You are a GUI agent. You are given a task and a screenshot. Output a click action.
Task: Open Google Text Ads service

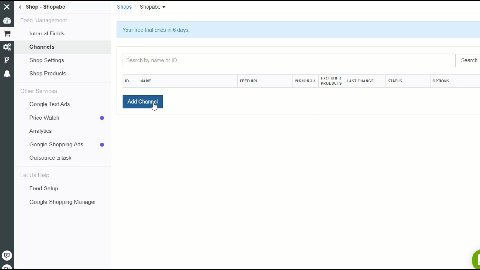(49, 104)
